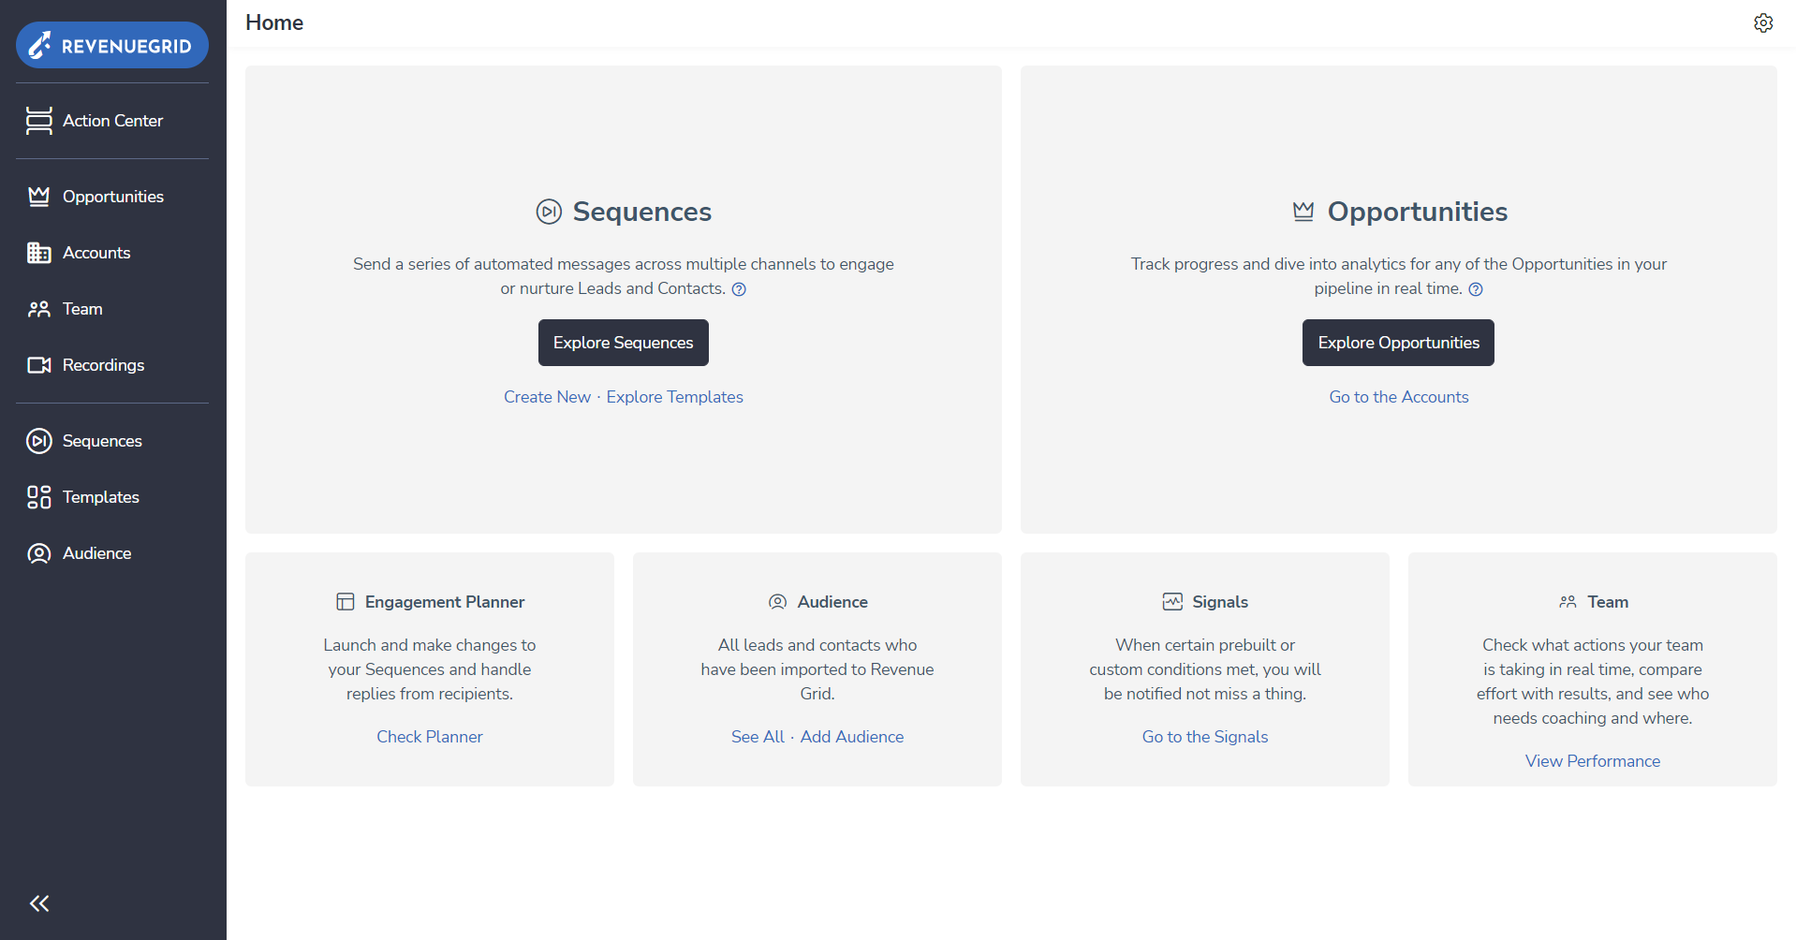
Task: Collapse the sidebar with double chevron
Action: pyautogui.click(x=39, y=903)
